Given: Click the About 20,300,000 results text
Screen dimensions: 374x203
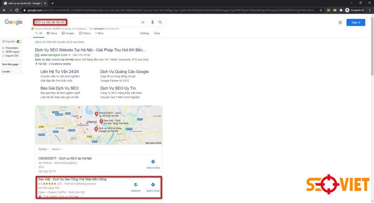Looking at the screenshot, I should (59, 42).
